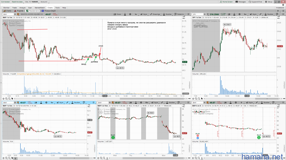286x160 pixels.
Task: Select the Prophet sub-tab
Action: pyautogui.click(x=18, y=11)
